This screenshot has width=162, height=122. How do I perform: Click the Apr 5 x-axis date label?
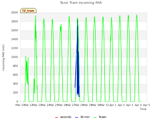click(x=147, y=105)
